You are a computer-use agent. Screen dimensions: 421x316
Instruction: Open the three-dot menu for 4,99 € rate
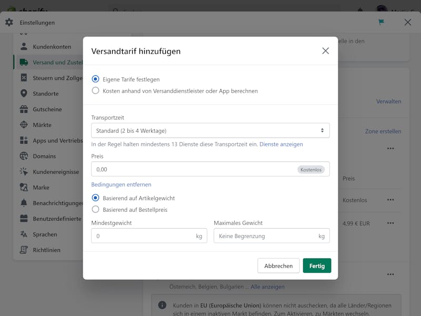tap(390, 223)
